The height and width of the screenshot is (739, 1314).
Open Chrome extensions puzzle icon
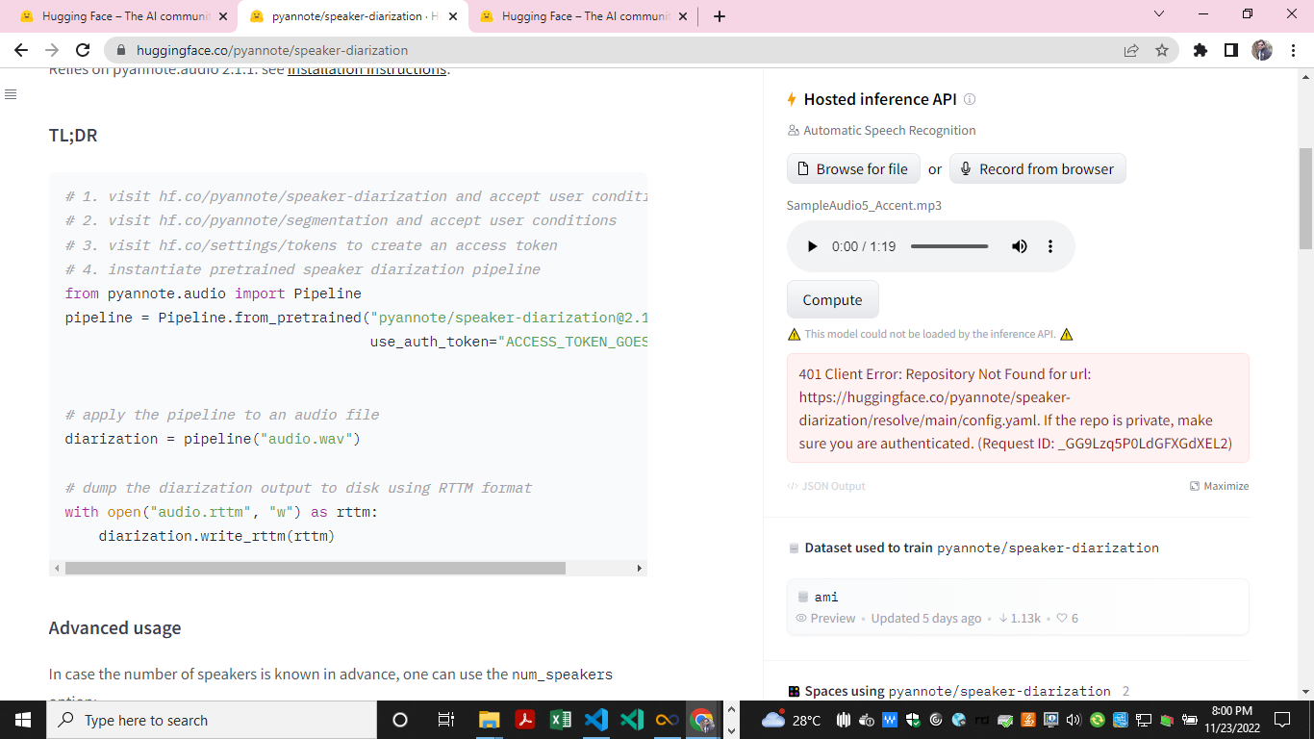click(1200, 50)
